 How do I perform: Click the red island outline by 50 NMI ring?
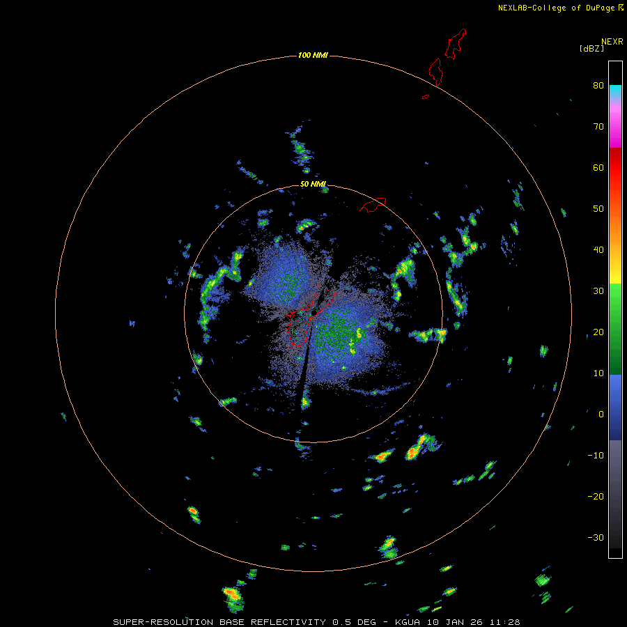(373, 204)
